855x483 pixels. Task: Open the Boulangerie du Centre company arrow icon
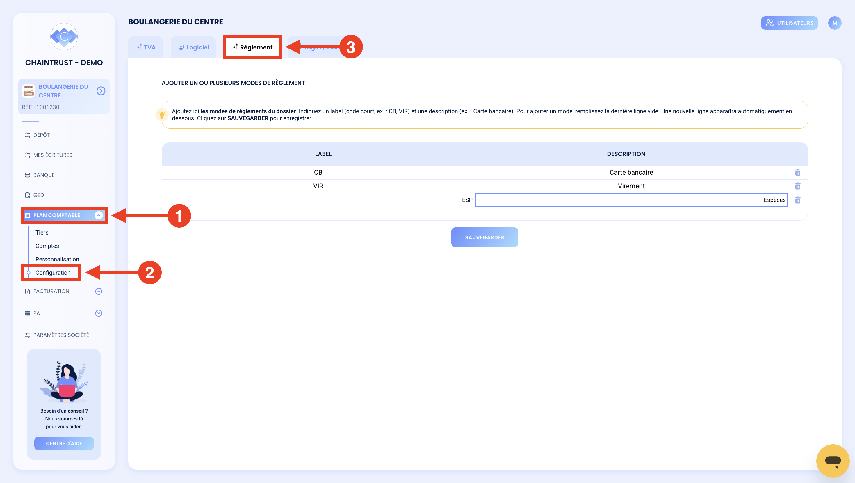[101, 91]
